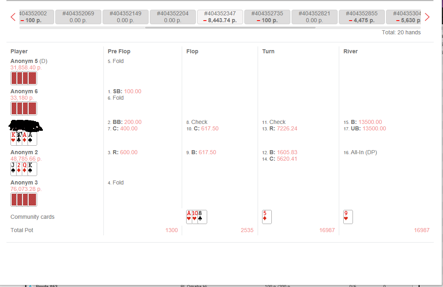Image resolution: width=443 pixels, height=287 pixels.
Task: Click Anonym 3's face-down cards
Action: tap(24, 200)
